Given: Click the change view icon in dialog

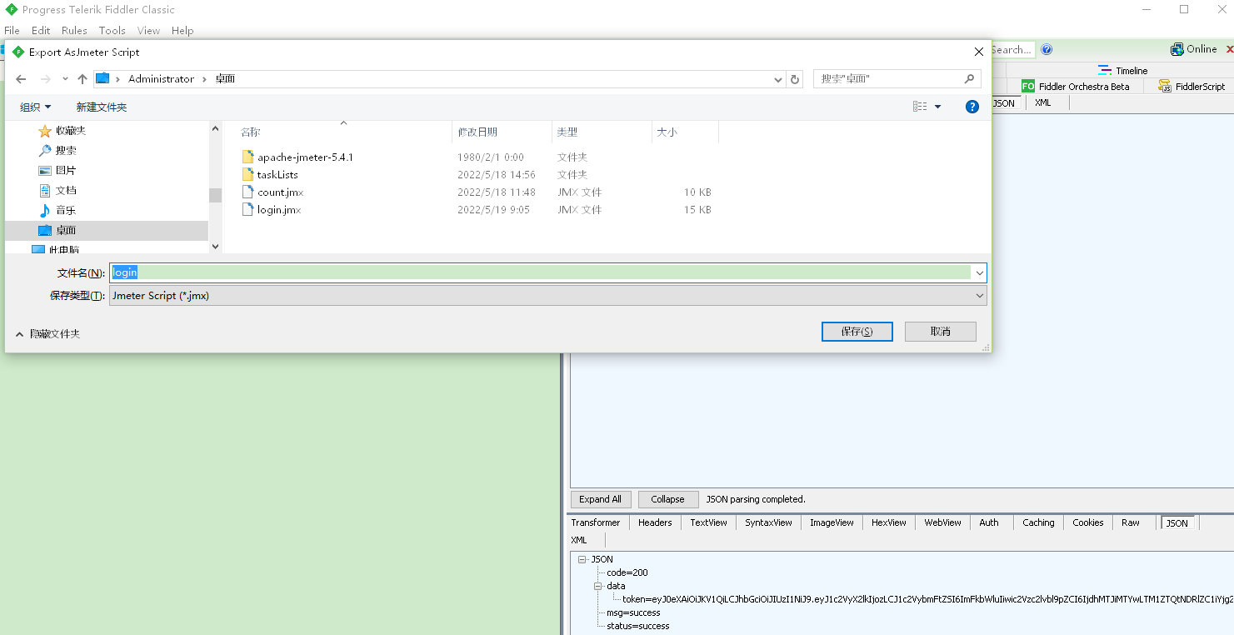Looking at the screenshot, I should click(920, 107).
